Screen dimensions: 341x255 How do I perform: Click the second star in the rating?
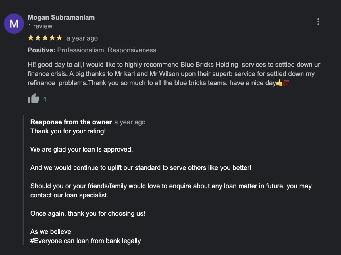38,38
